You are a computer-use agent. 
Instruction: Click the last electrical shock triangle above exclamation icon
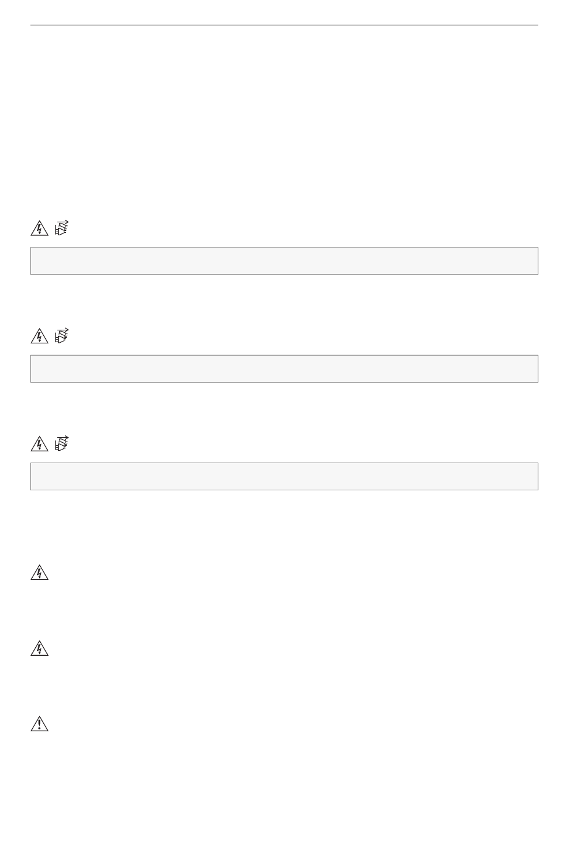(x=39, y=648)
